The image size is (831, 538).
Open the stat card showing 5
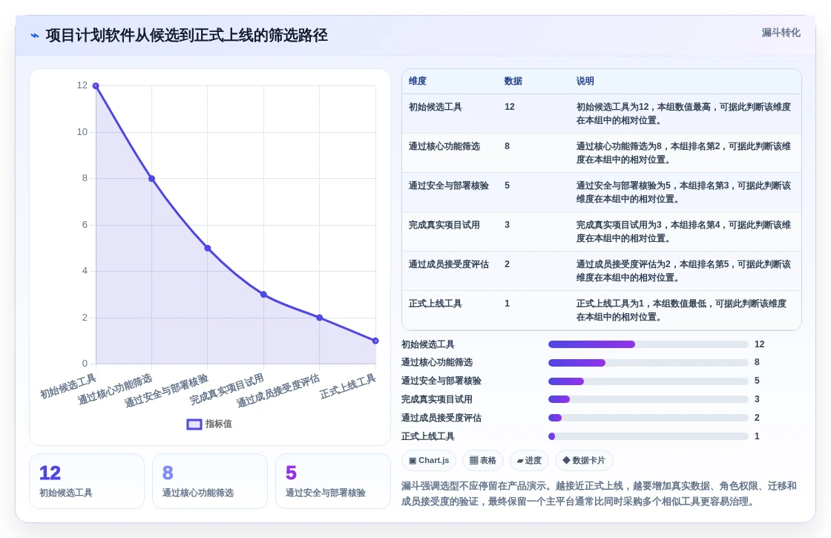[333, 482]
